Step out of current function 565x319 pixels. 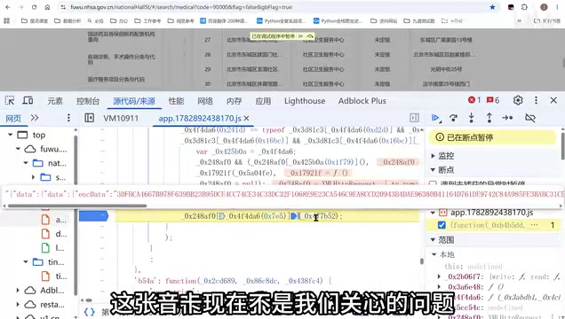489,118
